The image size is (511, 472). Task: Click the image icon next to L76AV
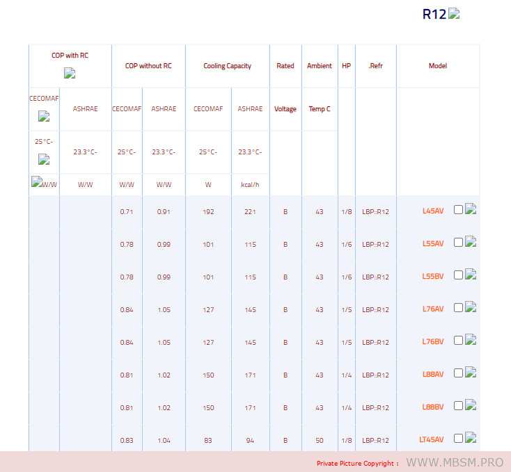tap(471, 307)
